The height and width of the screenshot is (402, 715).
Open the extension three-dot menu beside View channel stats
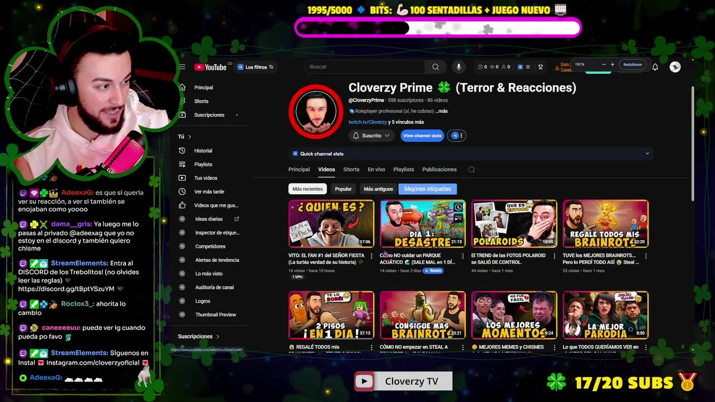click(x=456, y=136)
